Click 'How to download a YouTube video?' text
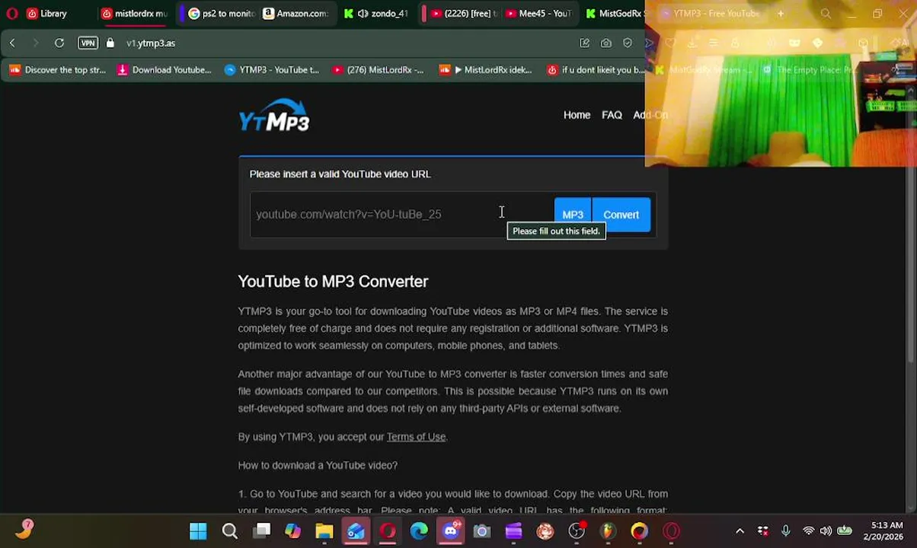The image size is (917, 548). point(318,465)
